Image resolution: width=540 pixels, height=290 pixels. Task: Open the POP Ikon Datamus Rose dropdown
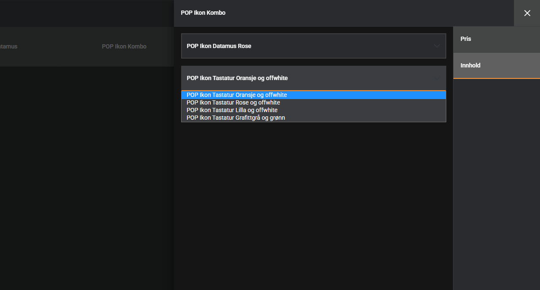[313, 46]
